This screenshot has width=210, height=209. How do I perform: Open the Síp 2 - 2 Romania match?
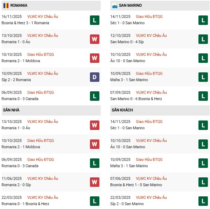click(16, 80)
